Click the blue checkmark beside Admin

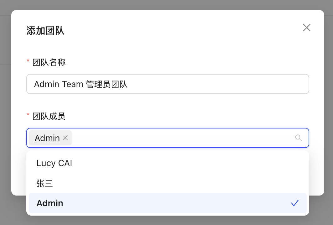[x=295, y=203]
